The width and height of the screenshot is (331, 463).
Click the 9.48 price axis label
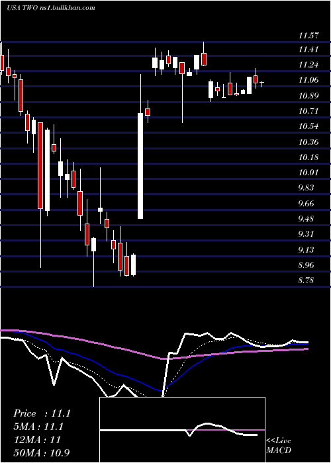pos(306,219)
